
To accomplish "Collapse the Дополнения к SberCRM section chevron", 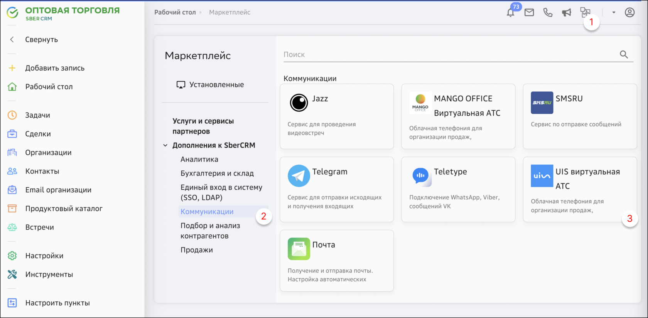I will coord(165,145).
